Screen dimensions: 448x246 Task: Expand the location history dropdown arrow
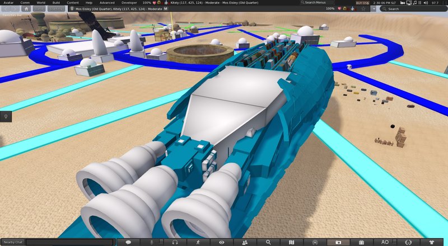(x=374, y=9)
